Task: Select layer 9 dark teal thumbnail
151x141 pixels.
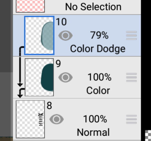Action: point(39,77)
